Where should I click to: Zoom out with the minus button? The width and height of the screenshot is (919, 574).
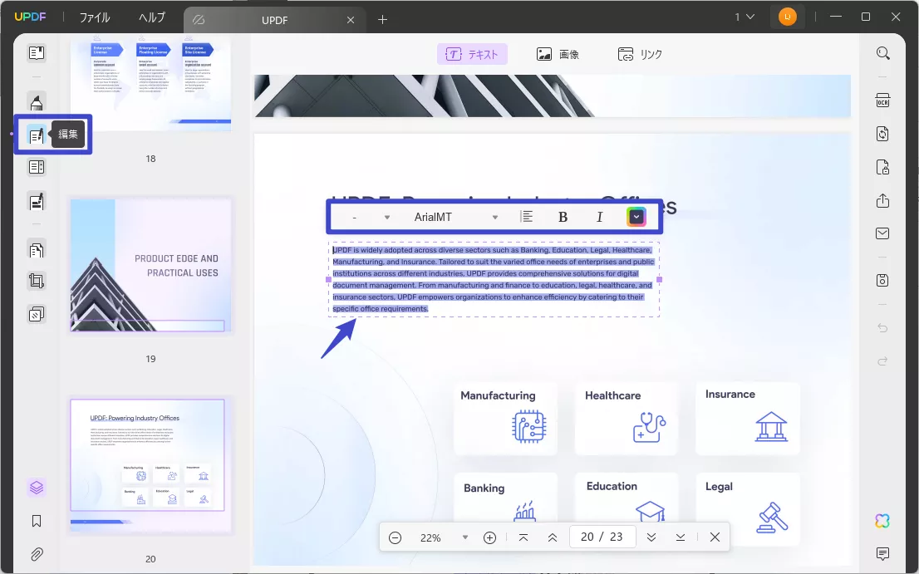pos(395,537)
